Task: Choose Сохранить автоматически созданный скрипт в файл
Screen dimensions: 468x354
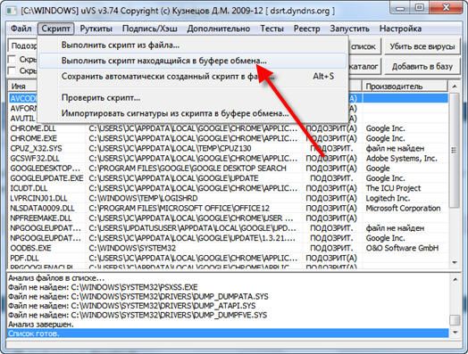Action: (193, 77)
